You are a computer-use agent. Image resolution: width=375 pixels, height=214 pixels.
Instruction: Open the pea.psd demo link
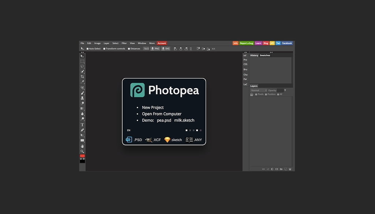point(164,121)
